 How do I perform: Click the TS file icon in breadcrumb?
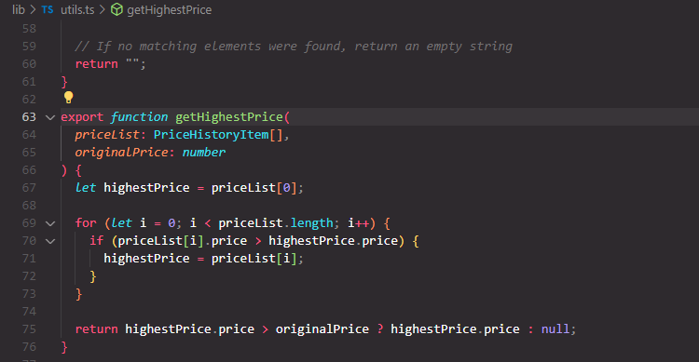[48, 10]
